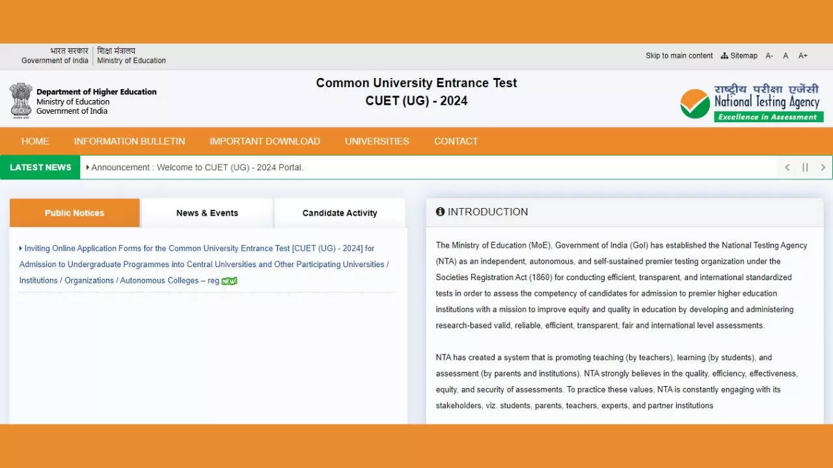
Task: Click the Welcome to CUET announcement
Action: (197, 168)
